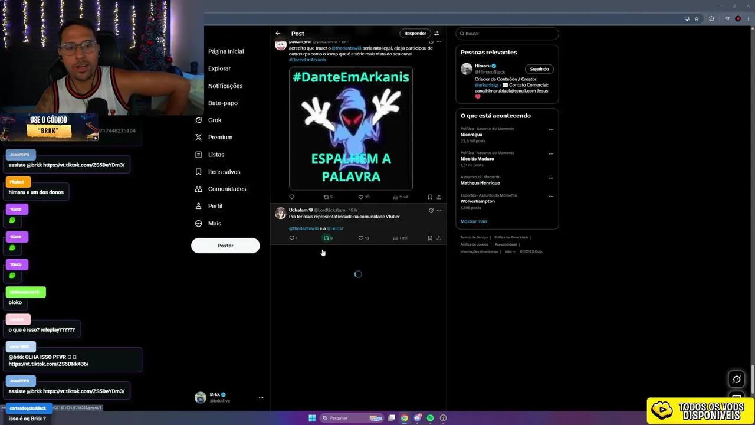755x425 pixels.
Task: Open Chrome extensions puzzle icon
Action: click(711, 19)
